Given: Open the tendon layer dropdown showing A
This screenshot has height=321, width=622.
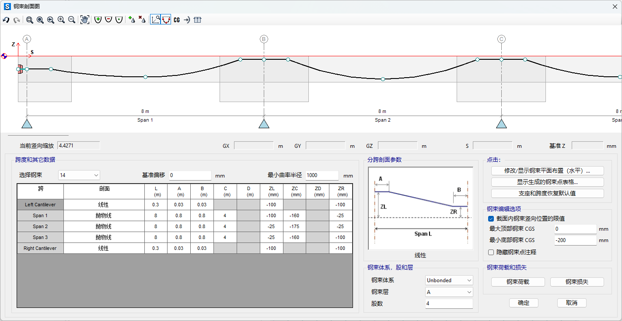Looking at the screenshot, I should pos(449,292).
